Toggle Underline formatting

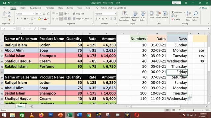pyautogui.click(x=25, y=19)
